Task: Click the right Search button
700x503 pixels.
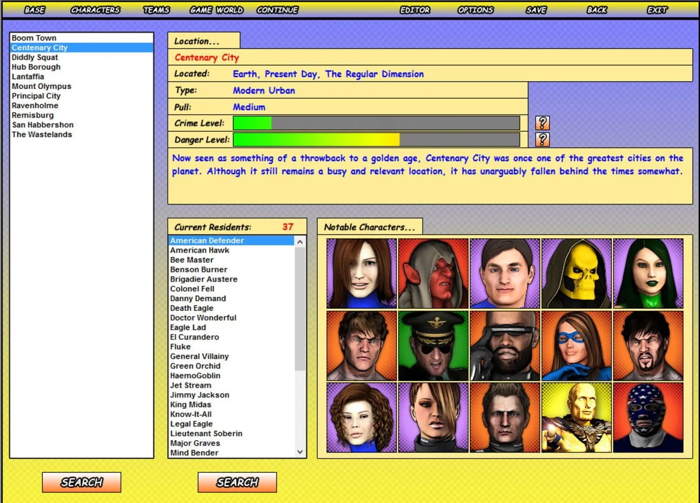Action: coord(237,482)
